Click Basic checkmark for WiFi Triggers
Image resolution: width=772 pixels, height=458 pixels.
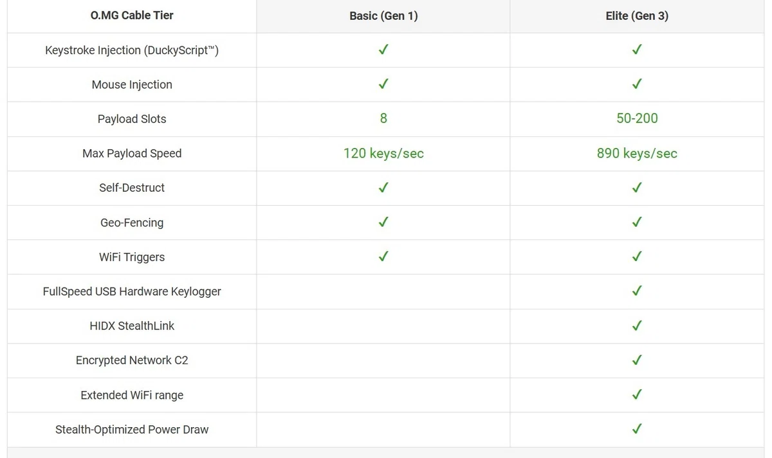(x=383, y=256)
